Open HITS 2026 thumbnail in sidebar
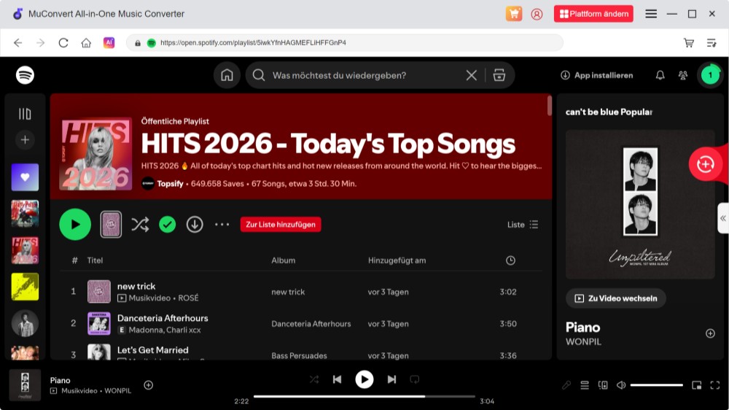 tap(25, 250)
